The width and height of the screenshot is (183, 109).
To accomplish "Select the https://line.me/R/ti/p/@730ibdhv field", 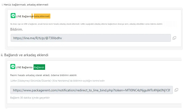I will coord(91,38).
